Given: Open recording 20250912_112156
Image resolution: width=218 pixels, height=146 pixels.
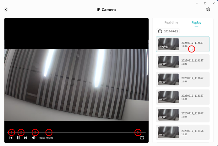Looking at the screenshot, I should tap(183, 132).
